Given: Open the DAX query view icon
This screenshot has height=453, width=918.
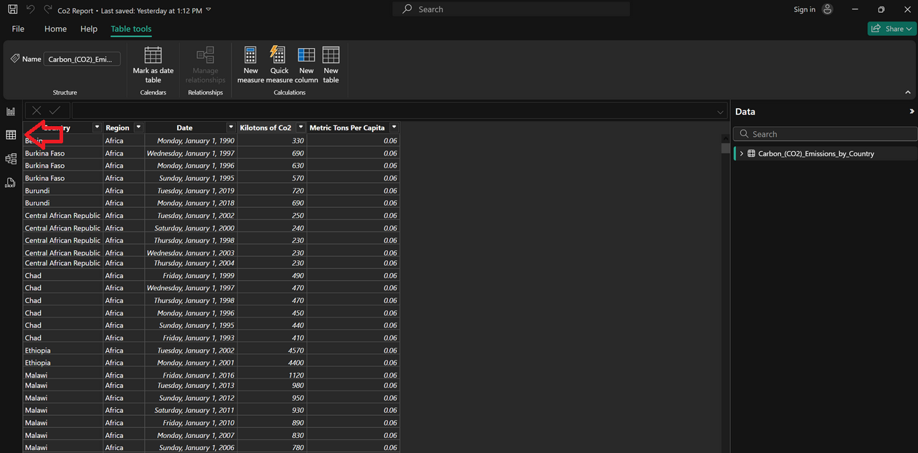Looking at the screenshot, I should [11, 183].
